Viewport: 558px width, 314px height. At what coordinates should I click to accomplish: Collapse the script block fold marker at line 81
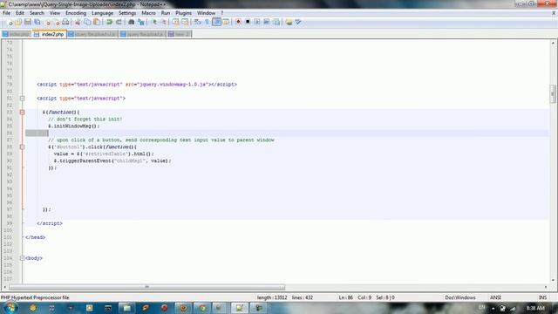coord(22,99)
